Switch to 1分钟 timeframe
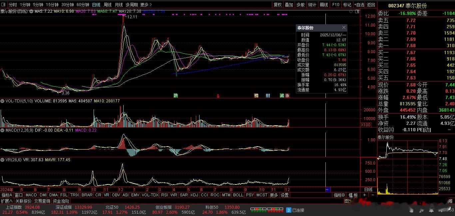 (x=25, y=5)
